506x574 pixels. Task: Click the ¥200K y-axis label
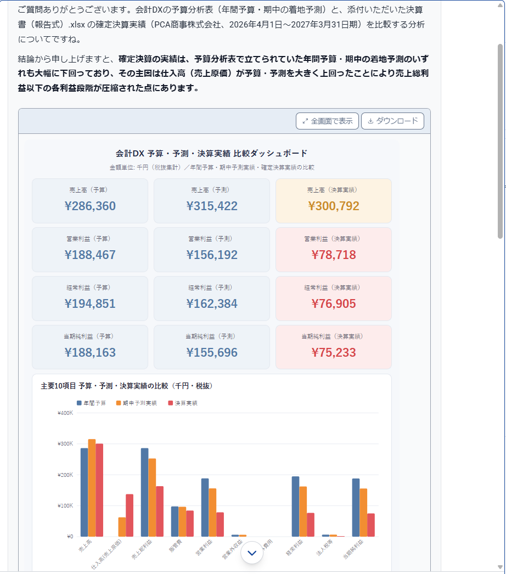pyautogui.click(x=65, y=475)
